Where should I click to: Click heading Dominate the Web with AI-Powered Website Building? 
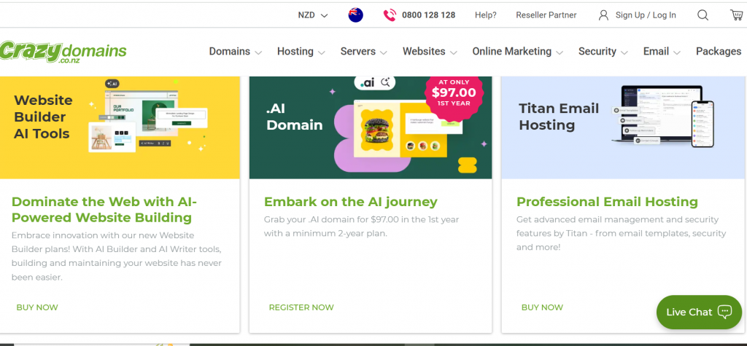[104, 209]
